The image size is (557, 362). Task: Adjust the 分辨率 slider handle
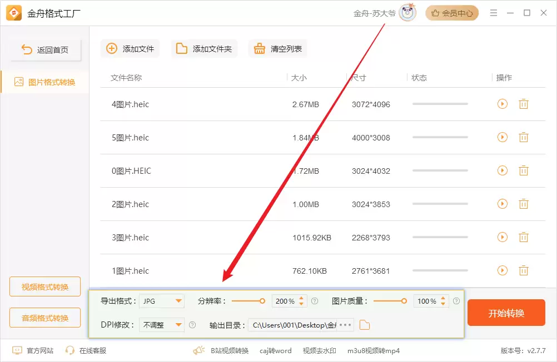[x=262, y=301]
